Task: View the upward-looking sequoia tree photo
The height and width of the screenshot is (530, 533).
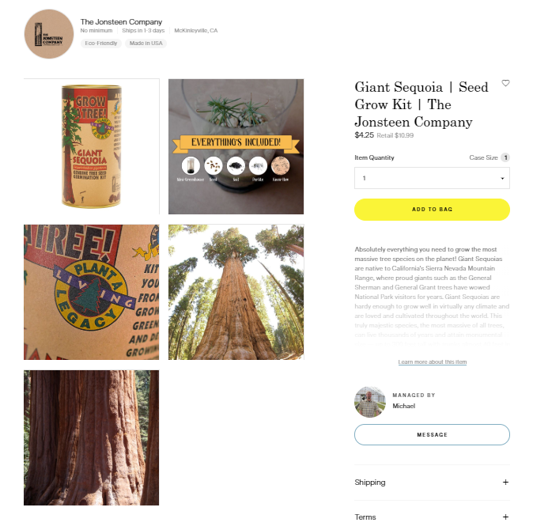Action: (x=236, y=292)
